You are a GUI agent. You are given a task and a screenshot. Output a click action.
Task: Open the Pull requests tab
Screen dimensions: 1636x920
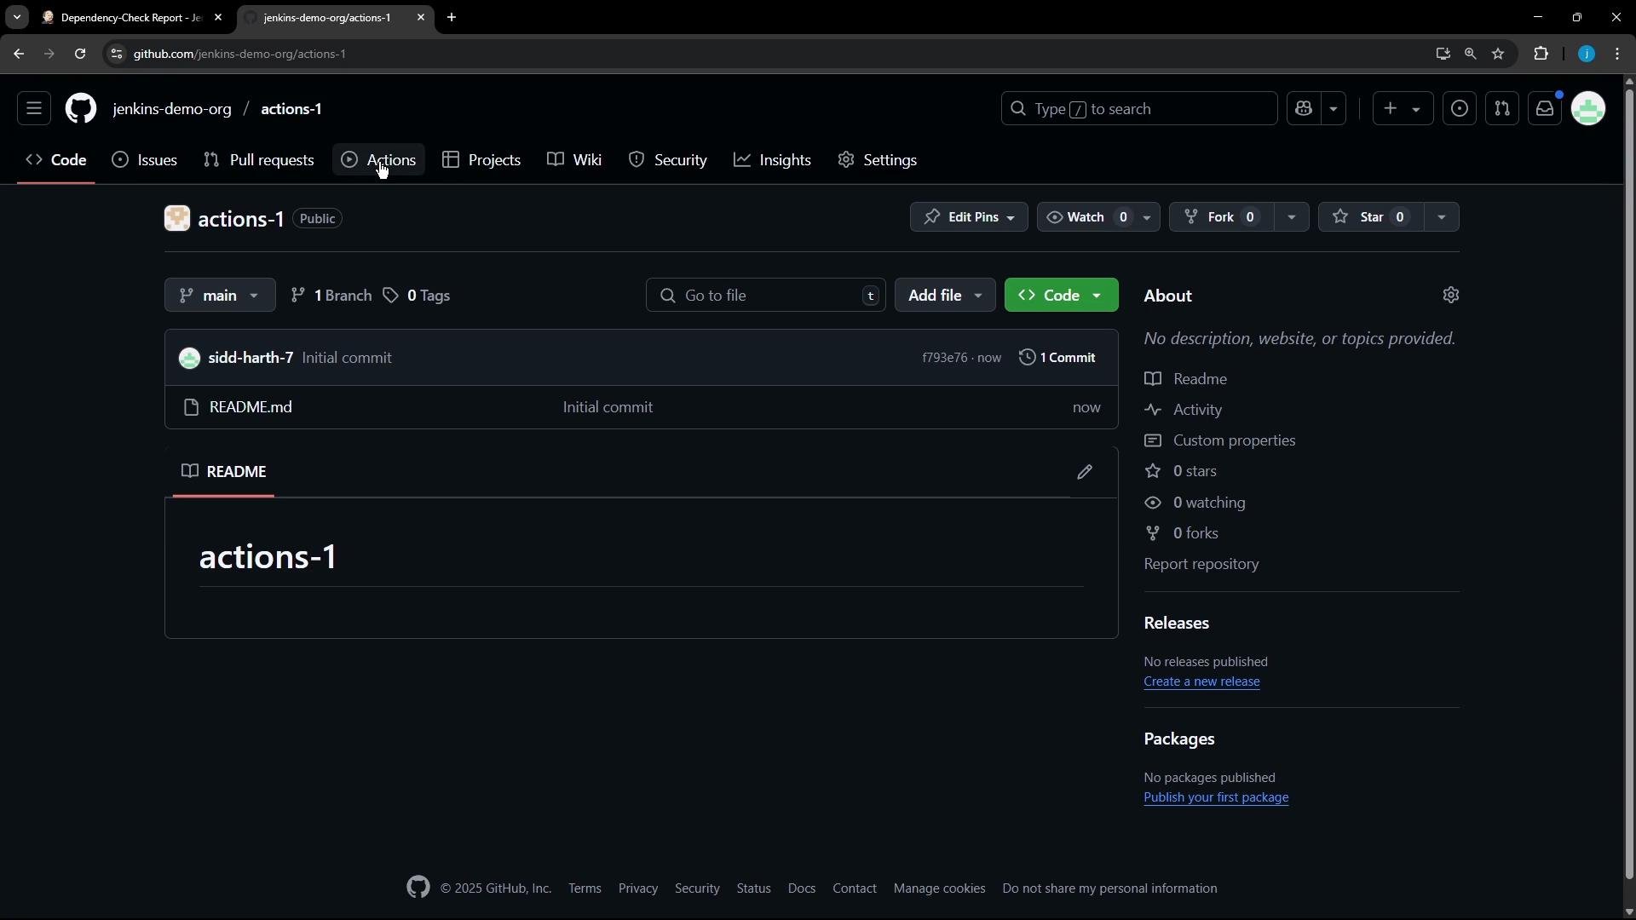coord(259,160)
